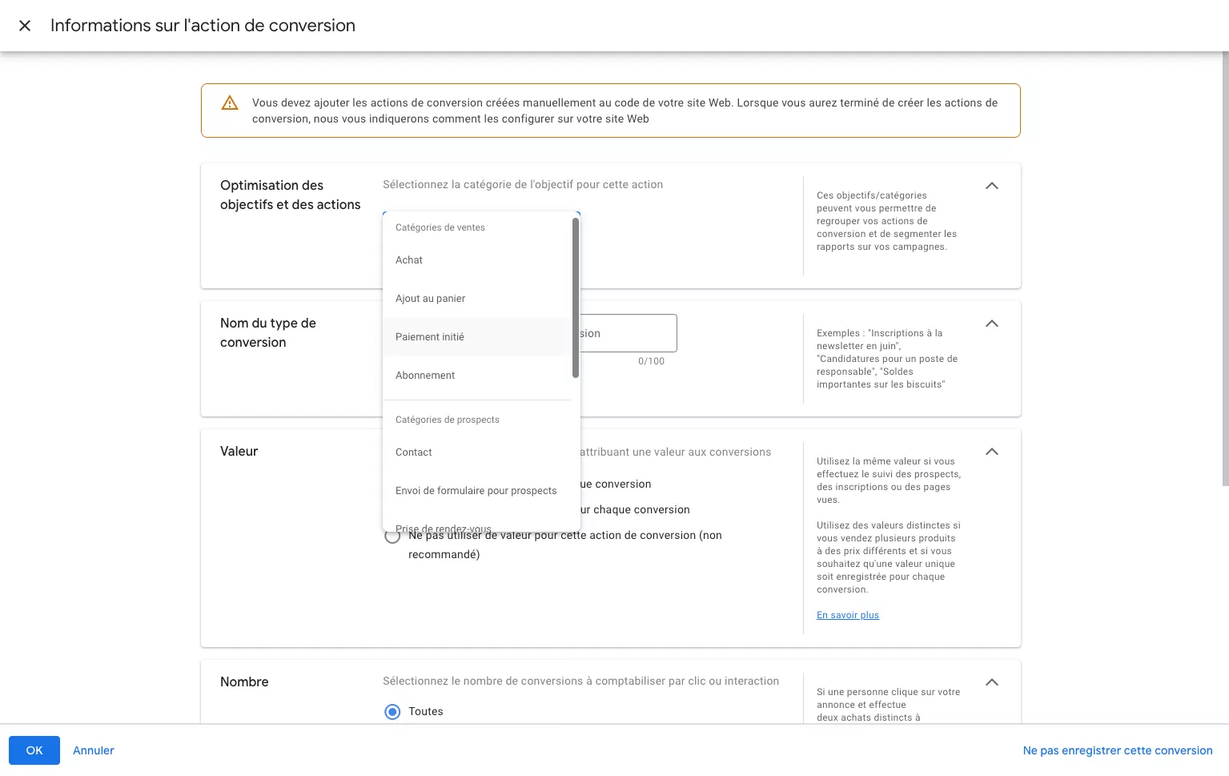This screenshot has height=776, width=1229.
Task: Confirm with the OK button
Action: coord(34,750)
